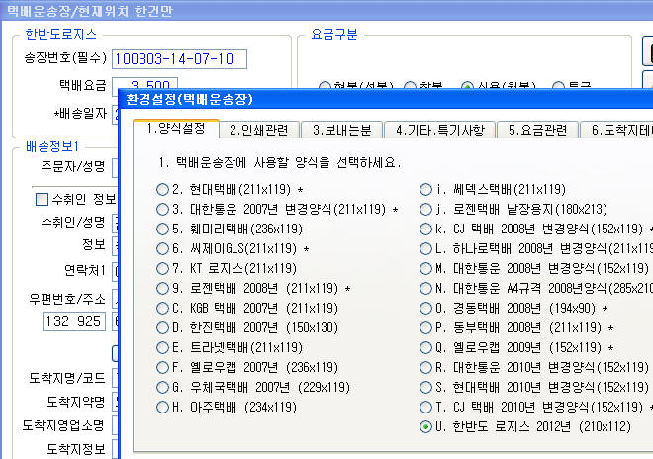653x459 pixels.
Task: Select radio N. 대한통운 A4규격 2008년양식
Action: tap(425, 288)
